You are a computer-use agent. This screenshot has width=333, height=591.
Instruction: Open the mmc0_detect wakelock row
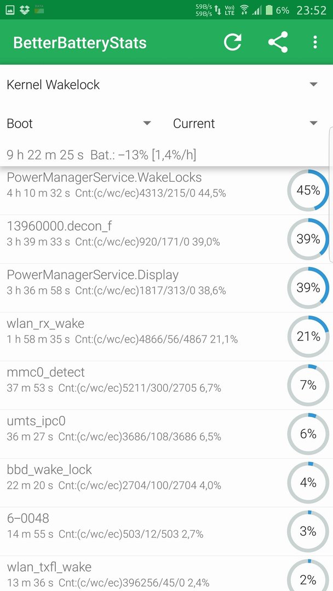pyautogui.click(x=166, y=385)
